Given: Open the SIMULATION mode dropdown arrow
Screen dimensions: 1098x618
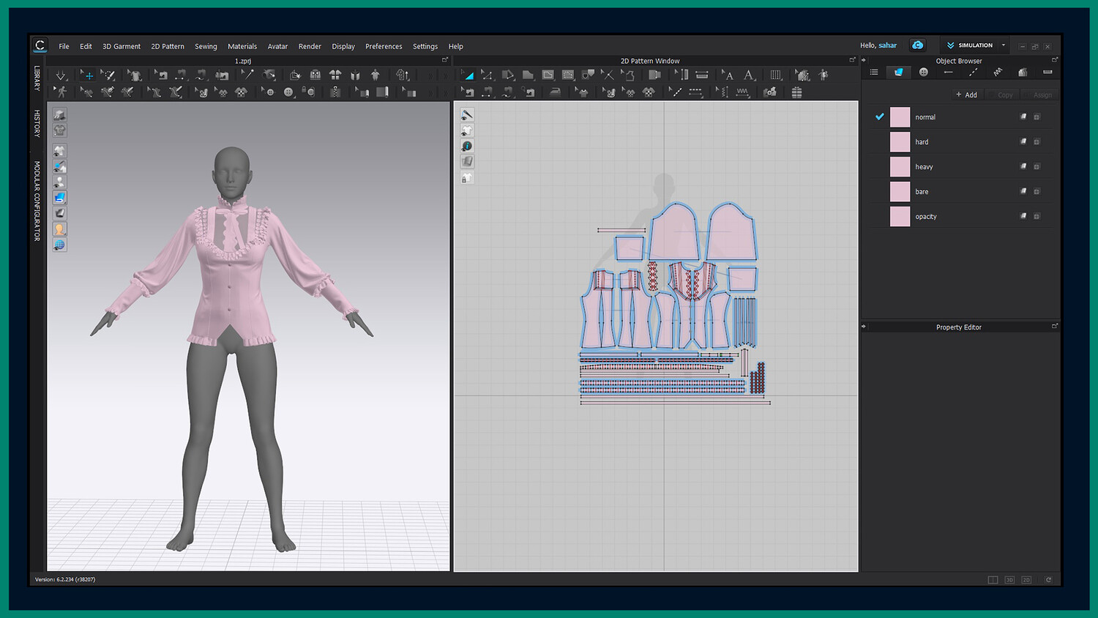Looking at the screenshot, I should pos(1004,45).
